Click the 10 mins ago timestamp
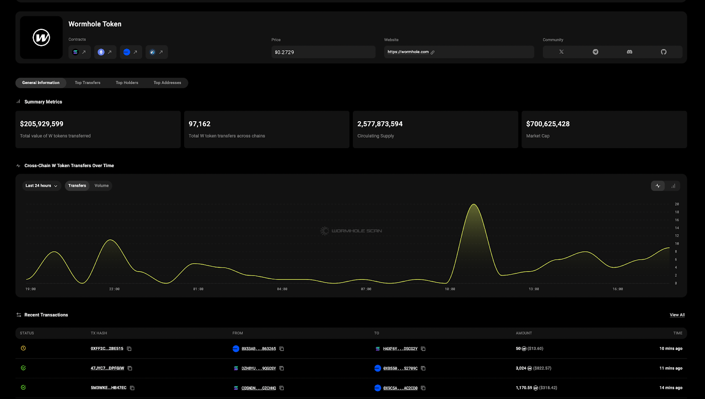This screenshot has height=399, width=705. (x=671, y=349)
